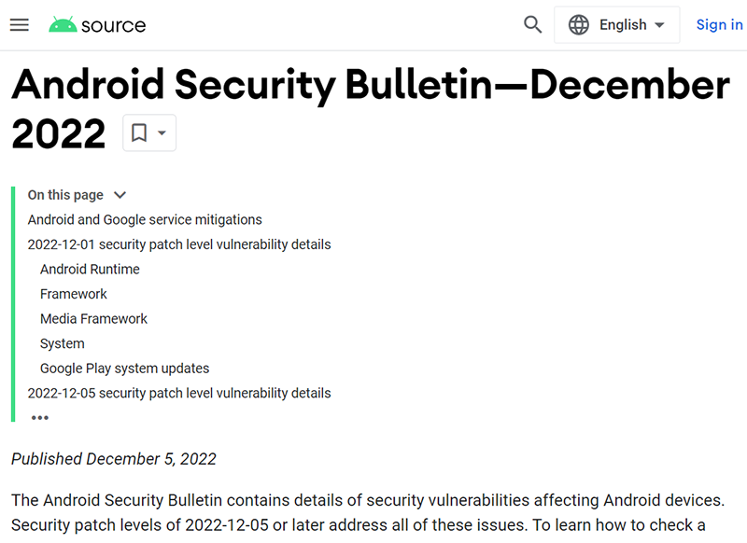Click the Android source logo
The width and height of the screenshot is (747, 543).
click(x=63, y=25)
